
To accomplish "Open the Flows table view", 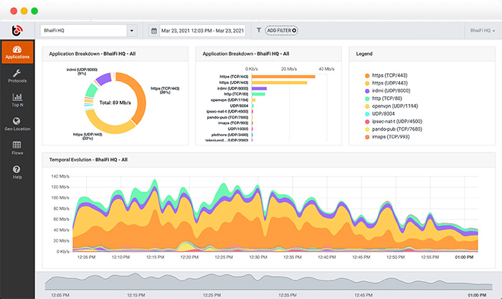I will click(x=16, y=148).
